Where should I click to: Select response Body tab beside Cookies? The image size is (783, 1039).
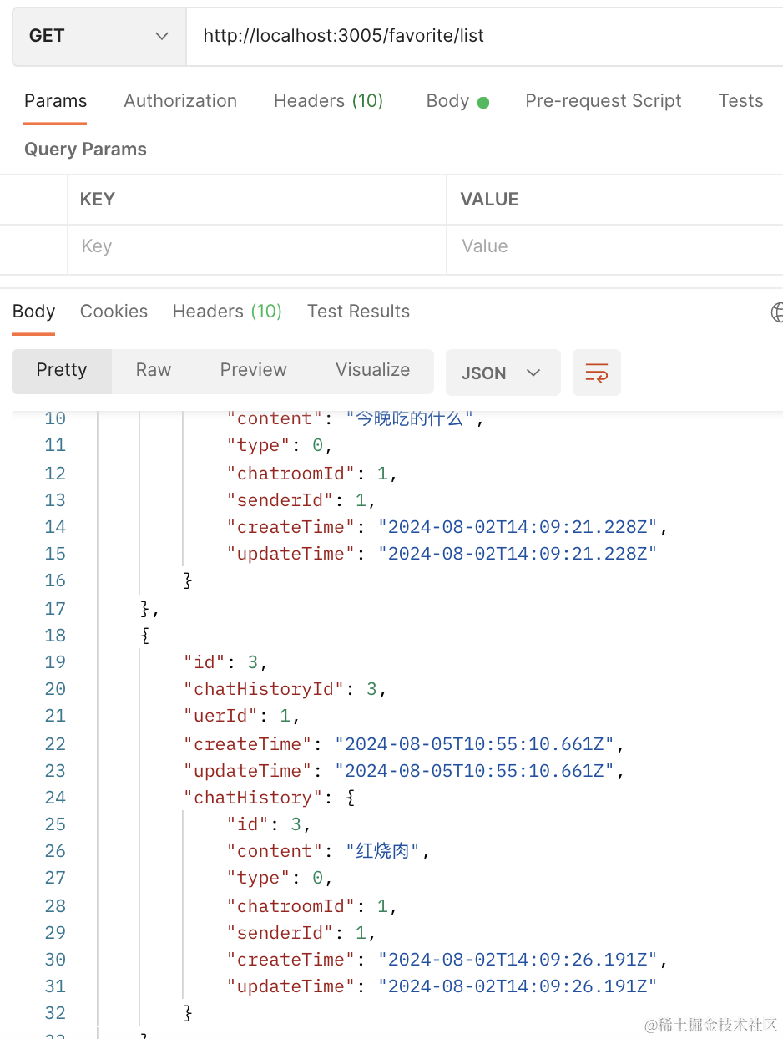pyautogui.click(x=33, y=312)
